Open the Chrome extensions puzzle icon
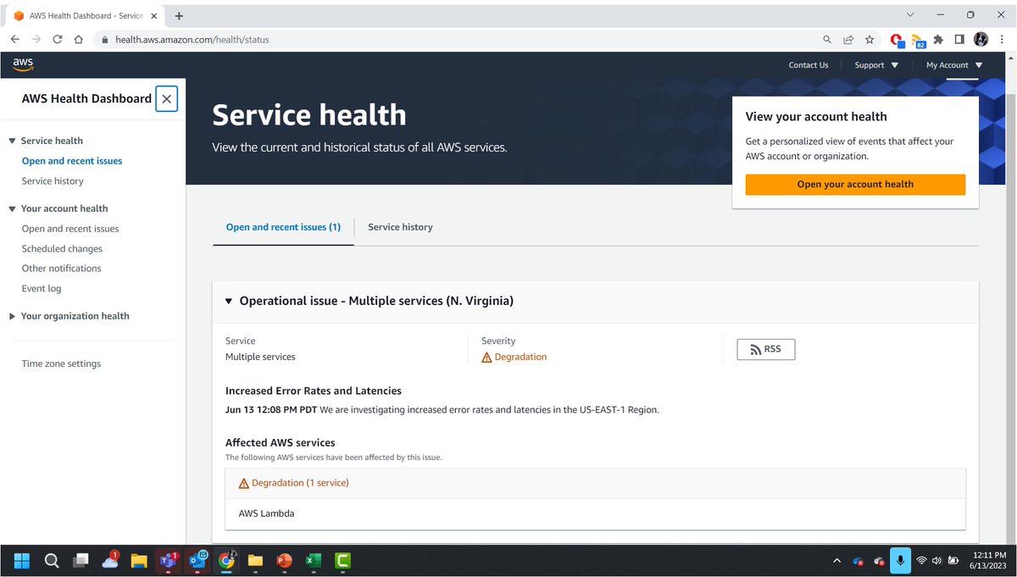The image size is (1017, 577). pos(938,39)
